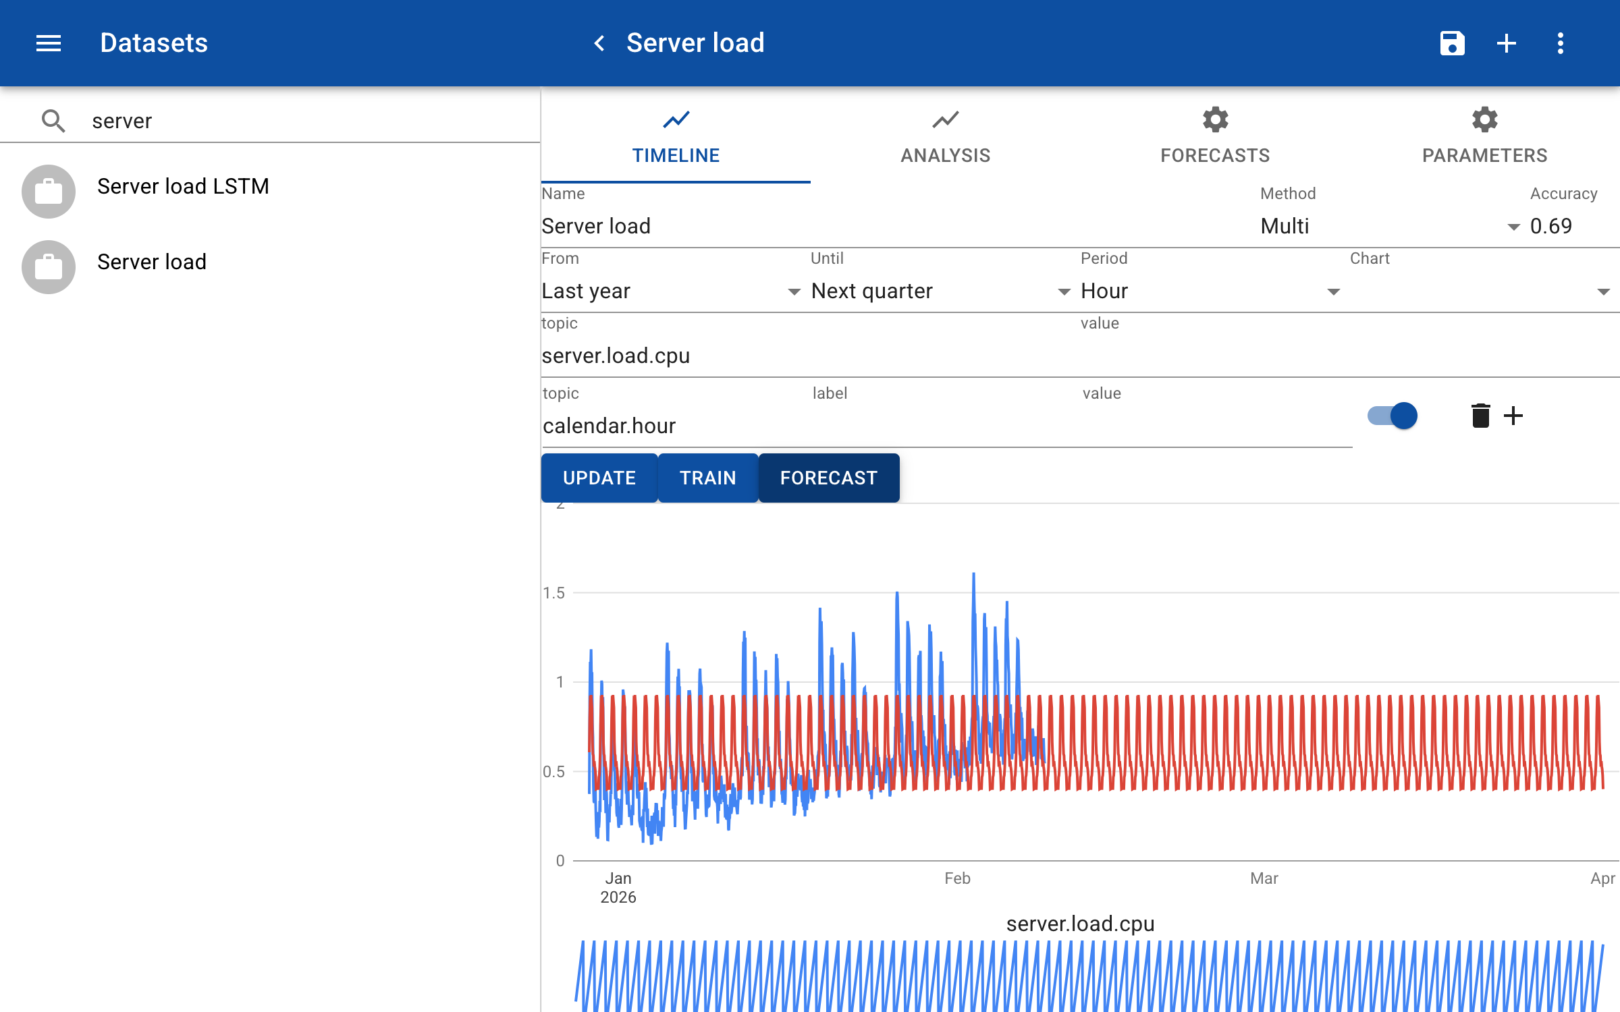Click the save dataset icon
The width and height of the screenshot is (1620, 1012).
pyautogui.click(x=1452, y=43)
